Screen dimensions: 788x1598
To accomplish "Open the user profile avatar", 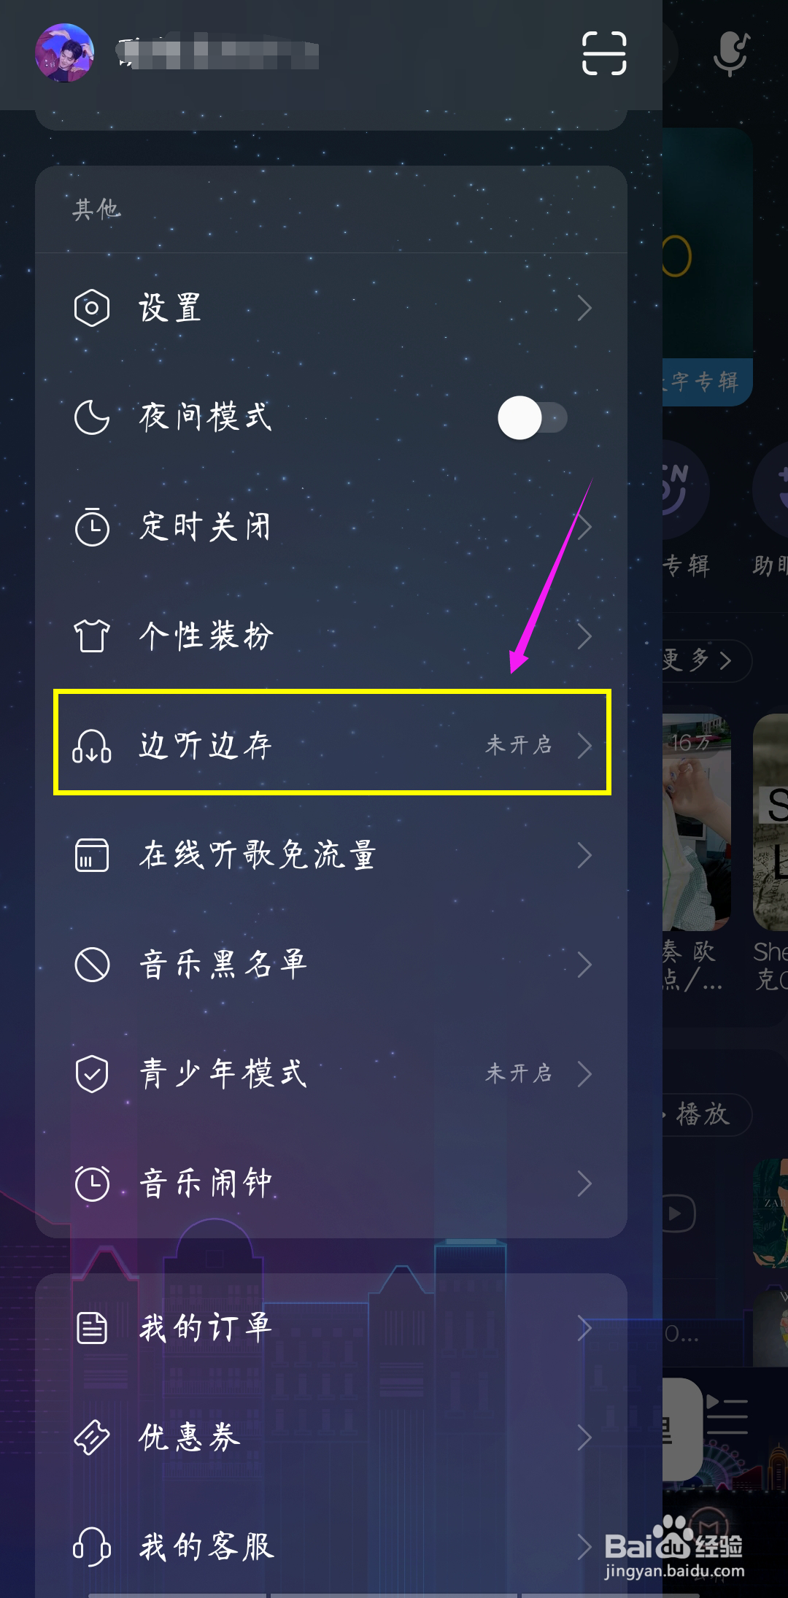I will 64,53.
